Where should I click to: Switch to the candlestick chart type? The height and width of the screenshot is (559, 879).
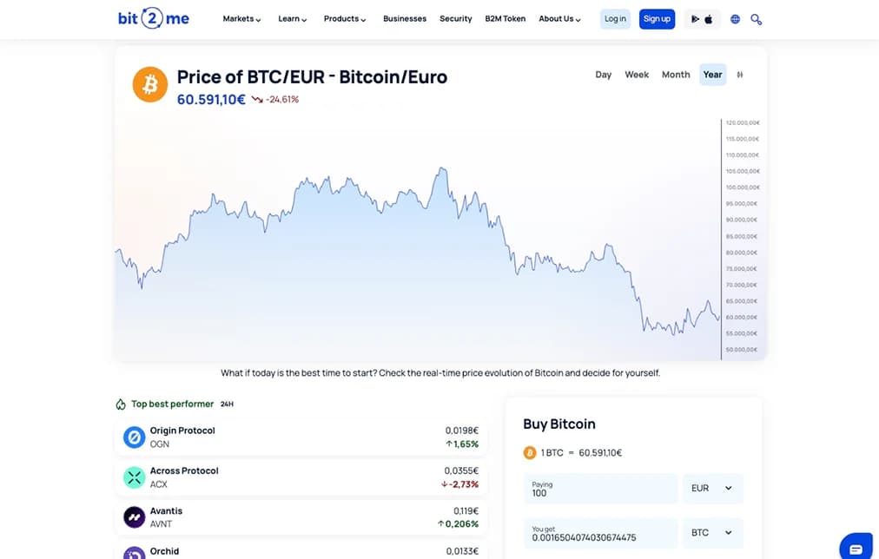click(x=740, y=75)
